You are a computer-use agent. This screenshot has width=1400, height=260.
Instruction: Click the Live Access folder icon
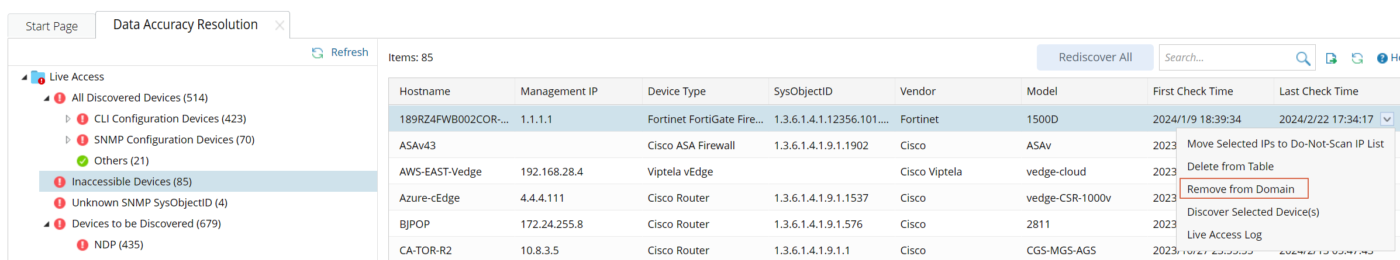point(38,77)
